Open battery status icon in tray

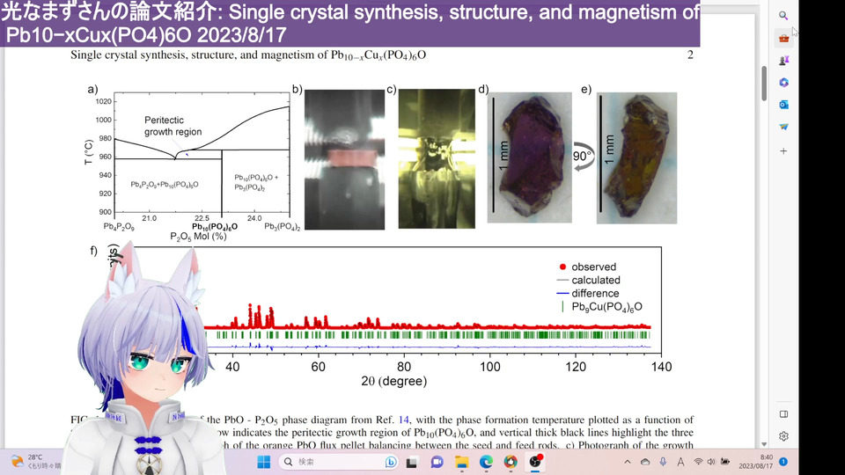click(725, 462)
